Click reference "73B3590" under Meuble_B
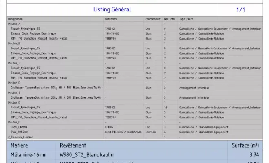The height and width of the screenshot is (163, 269). (x=110, y=58)
